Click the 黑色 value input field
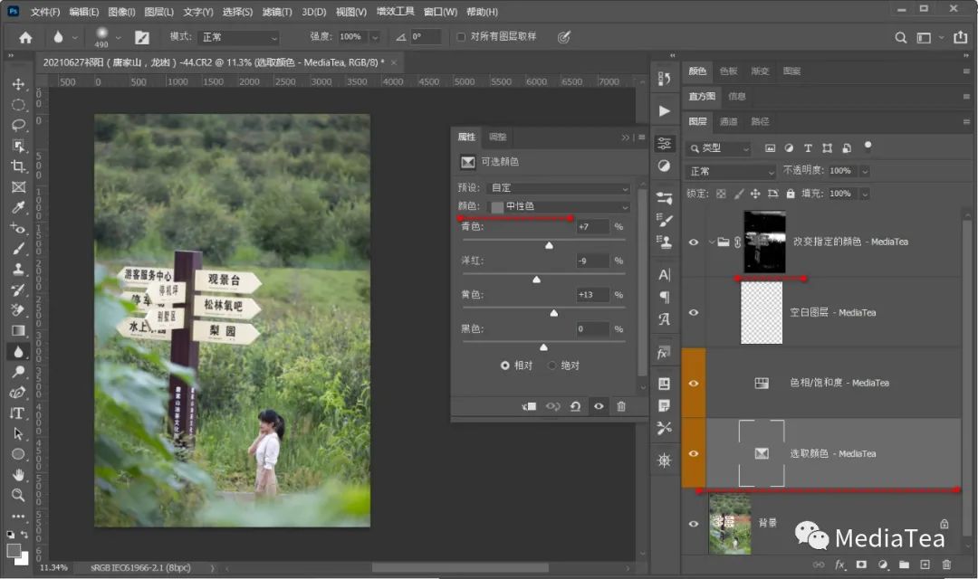The image size is (978, 579). click(x=592, y=329)
